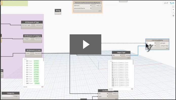176x100 pixels.
Task: Select the Object.Type node title
Action: point(121,53)
